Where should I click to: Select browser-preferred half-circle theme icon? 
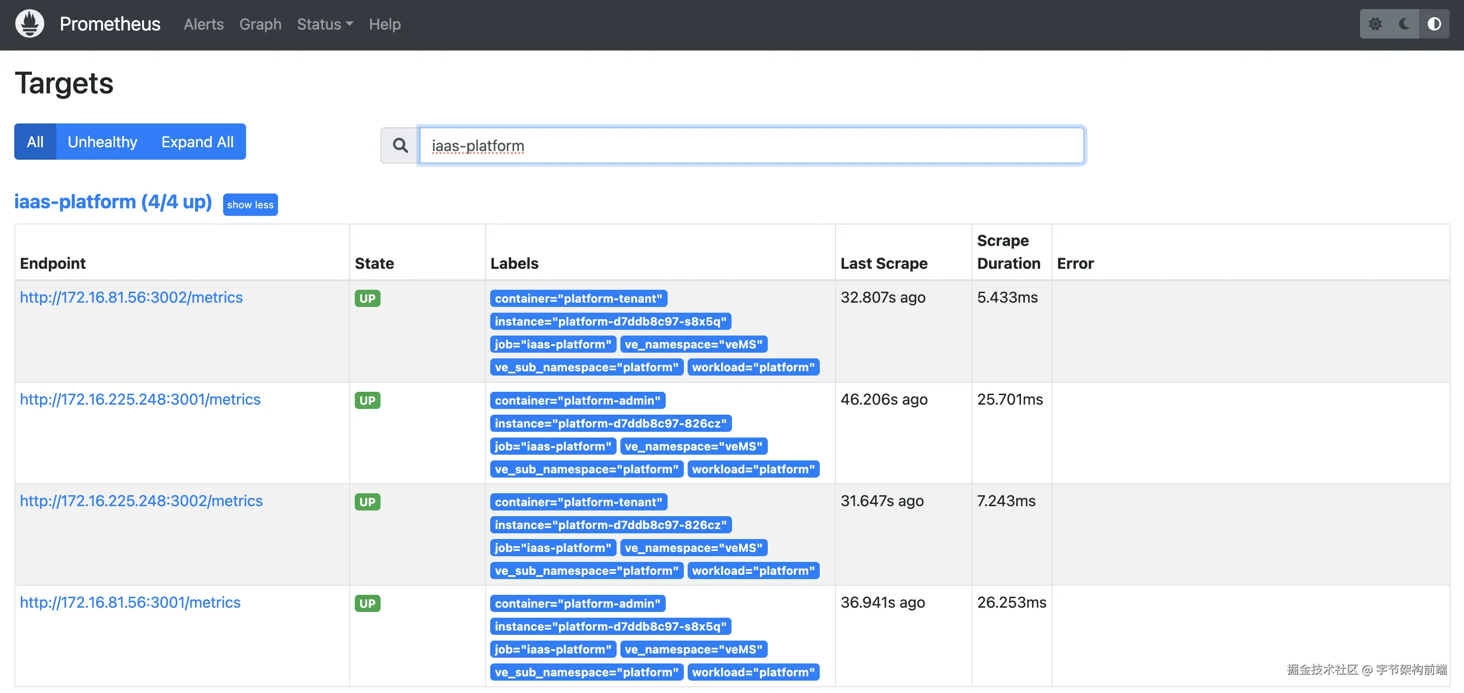pos(1434,24)
